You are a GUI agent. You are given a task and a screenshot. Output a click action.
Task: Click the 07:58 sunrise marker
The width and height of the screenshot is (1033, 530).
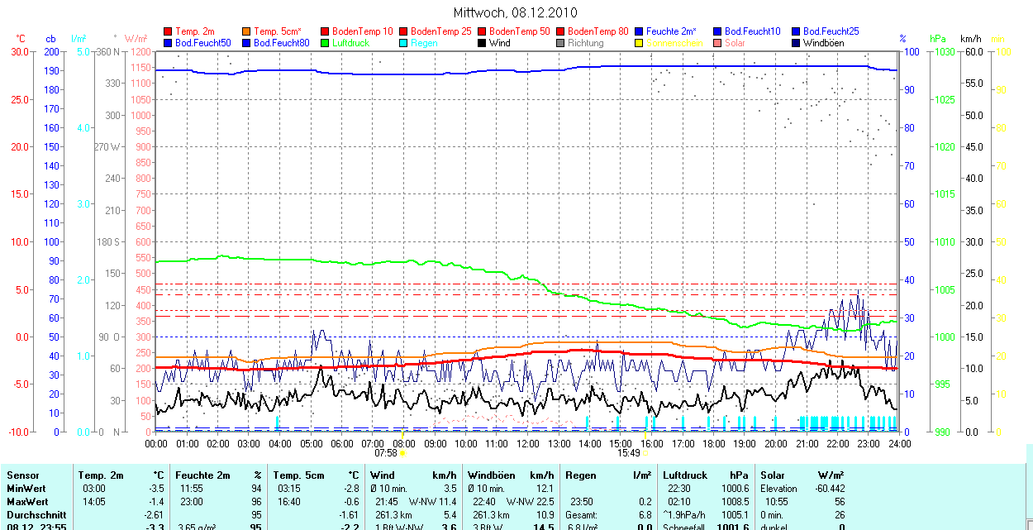(x=386, y=453)
